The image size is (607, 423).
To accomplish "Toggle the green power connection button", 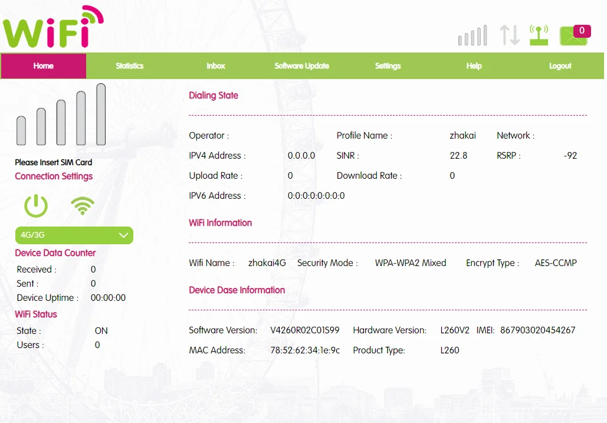I will 36,205.
